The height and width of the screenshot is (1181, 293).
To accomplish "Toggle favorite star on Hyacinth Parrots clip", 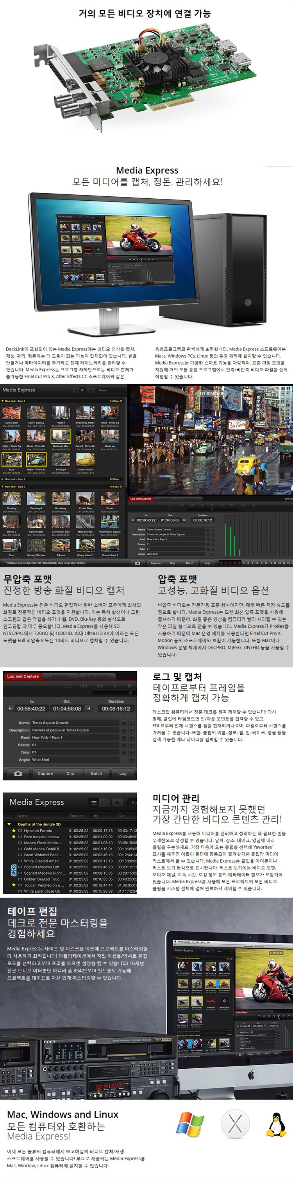I will click(x=14, y=831).
